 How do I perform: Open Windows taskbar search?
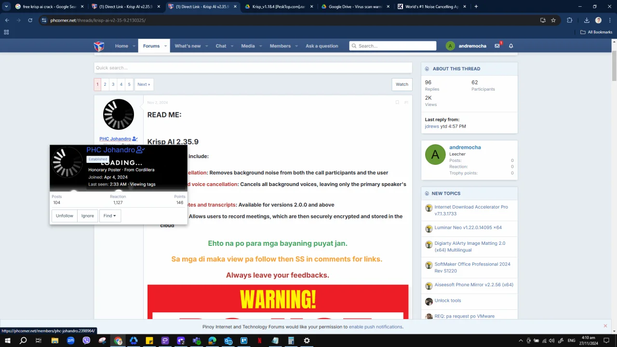(23, 341)
